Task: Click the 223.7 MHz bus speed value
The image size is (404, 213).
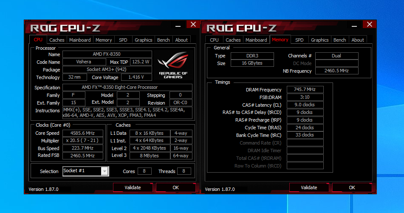Action: (83, 148)
